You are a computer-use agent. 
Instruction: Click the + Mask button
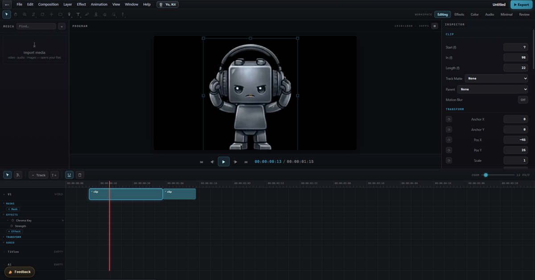[12, 209]
